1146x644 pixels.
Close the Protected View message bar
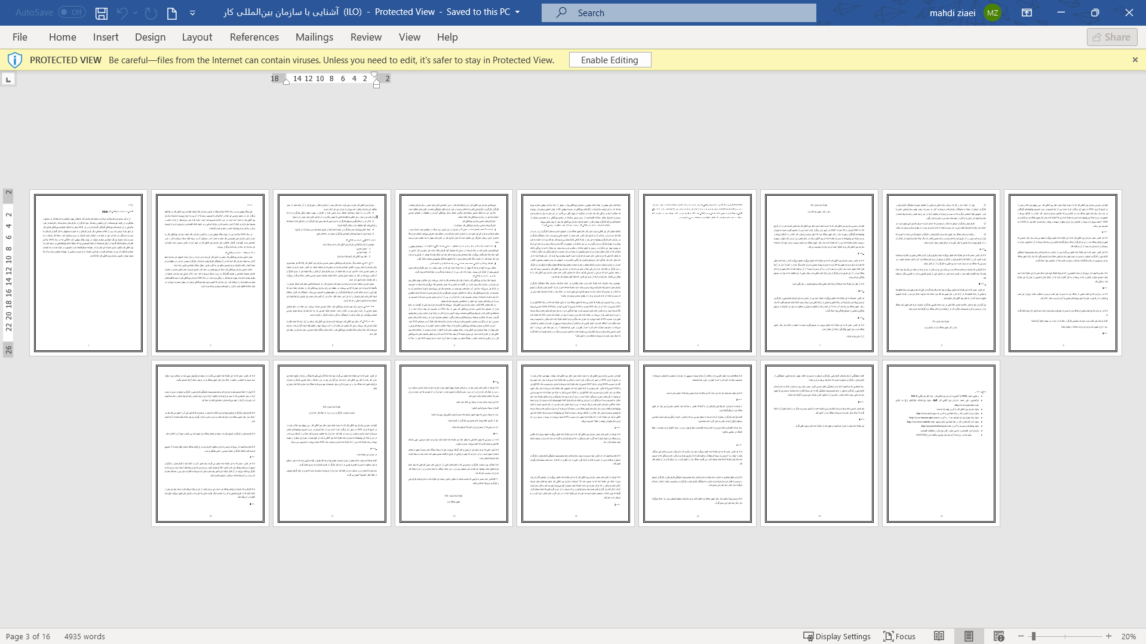(x=1135, y=60)
